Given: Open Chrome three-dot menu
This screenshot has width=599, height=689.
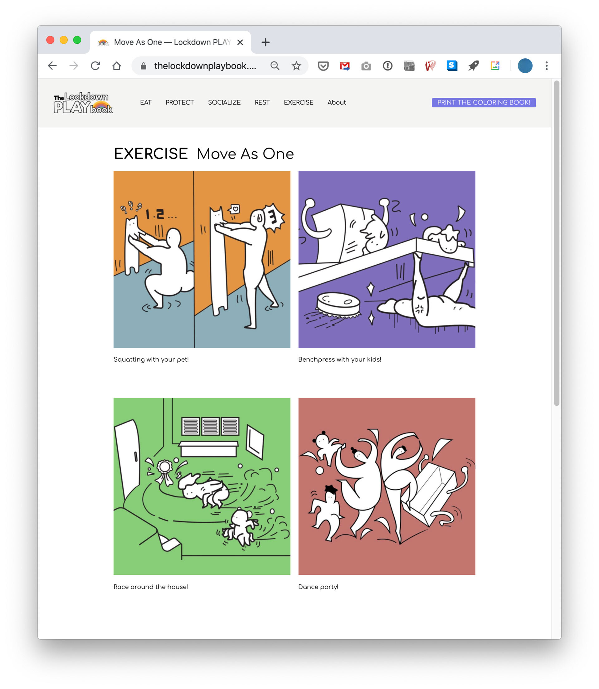Looking at the screenshot, I should [547, 66].
